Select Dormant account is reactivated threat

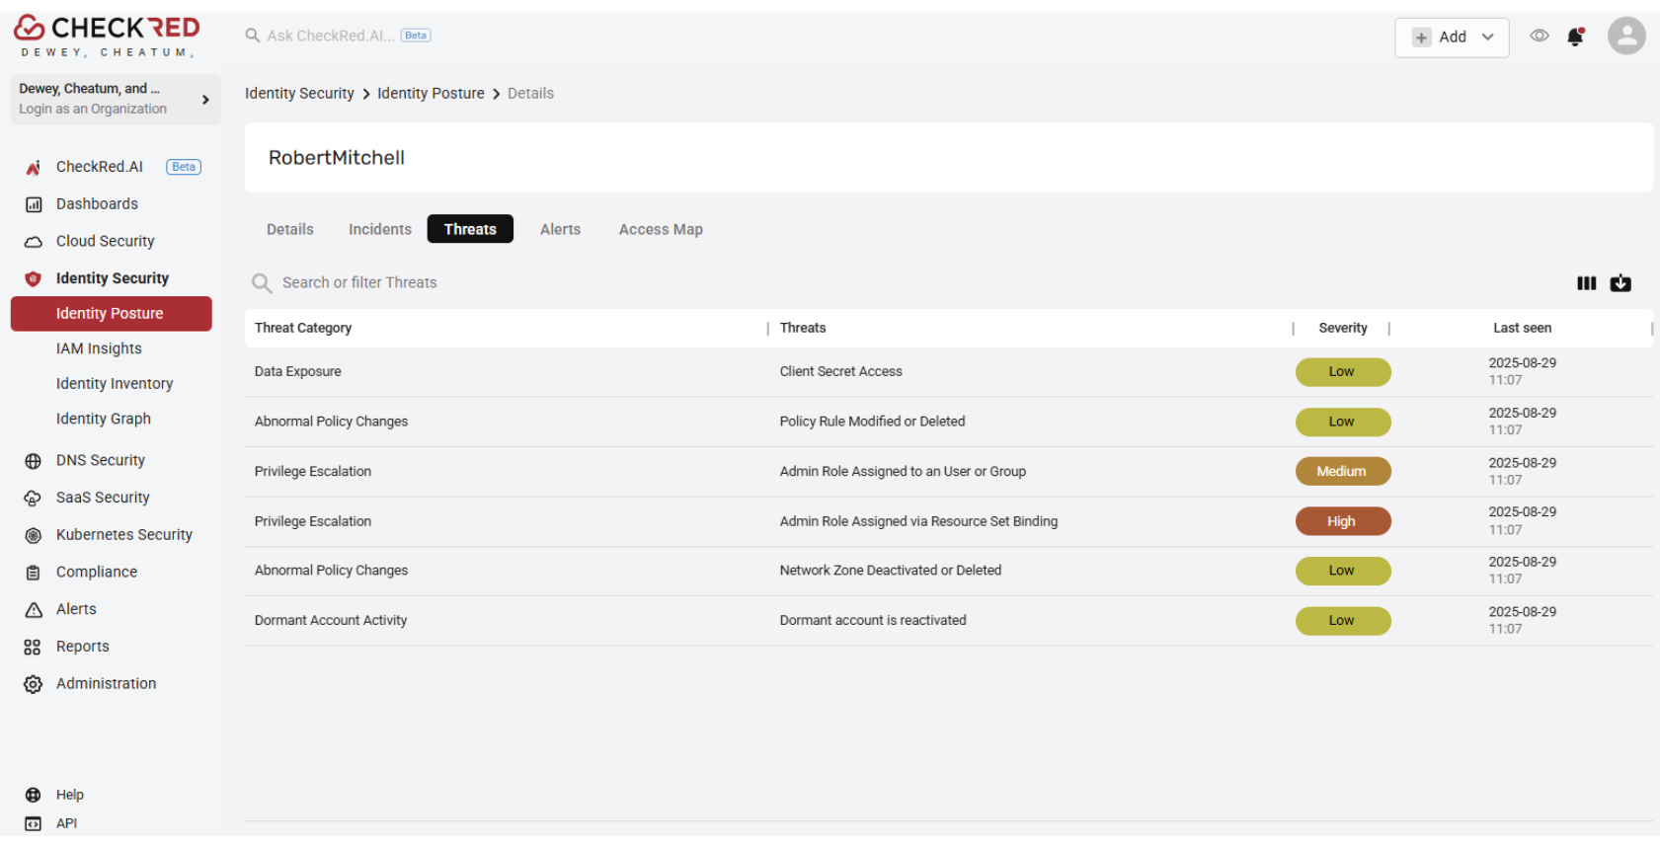click(x=873, y=621)
